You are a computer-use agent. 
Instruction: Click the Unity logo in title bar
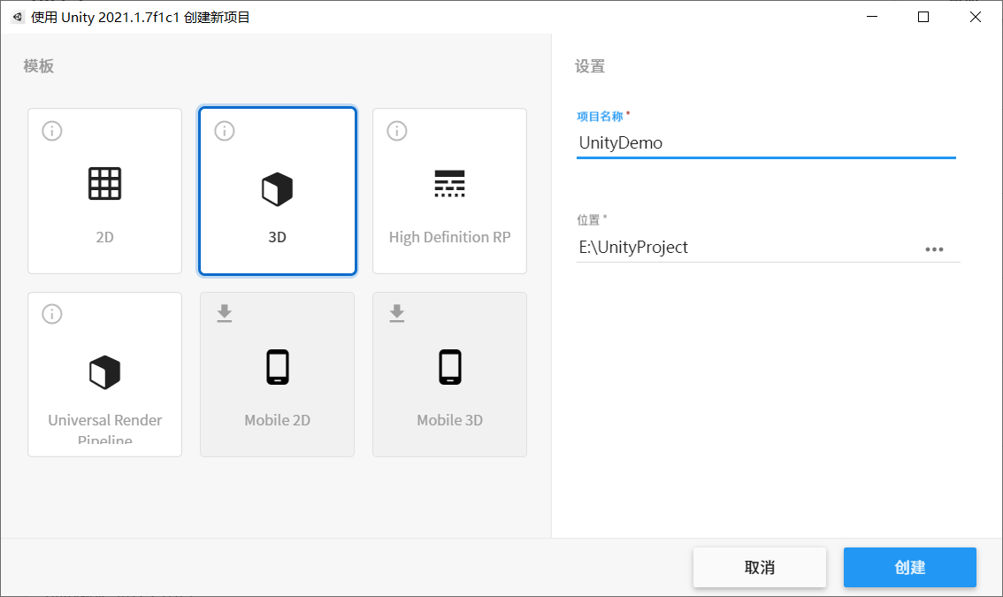pyautogui.click(x=18, y=18)
